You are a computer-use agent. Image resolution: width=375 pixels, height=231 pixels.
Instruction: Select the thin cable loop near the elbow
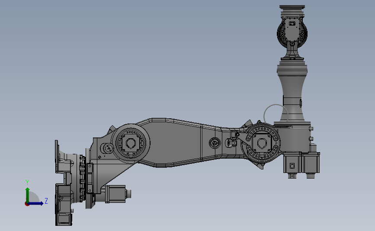point(275,114)
